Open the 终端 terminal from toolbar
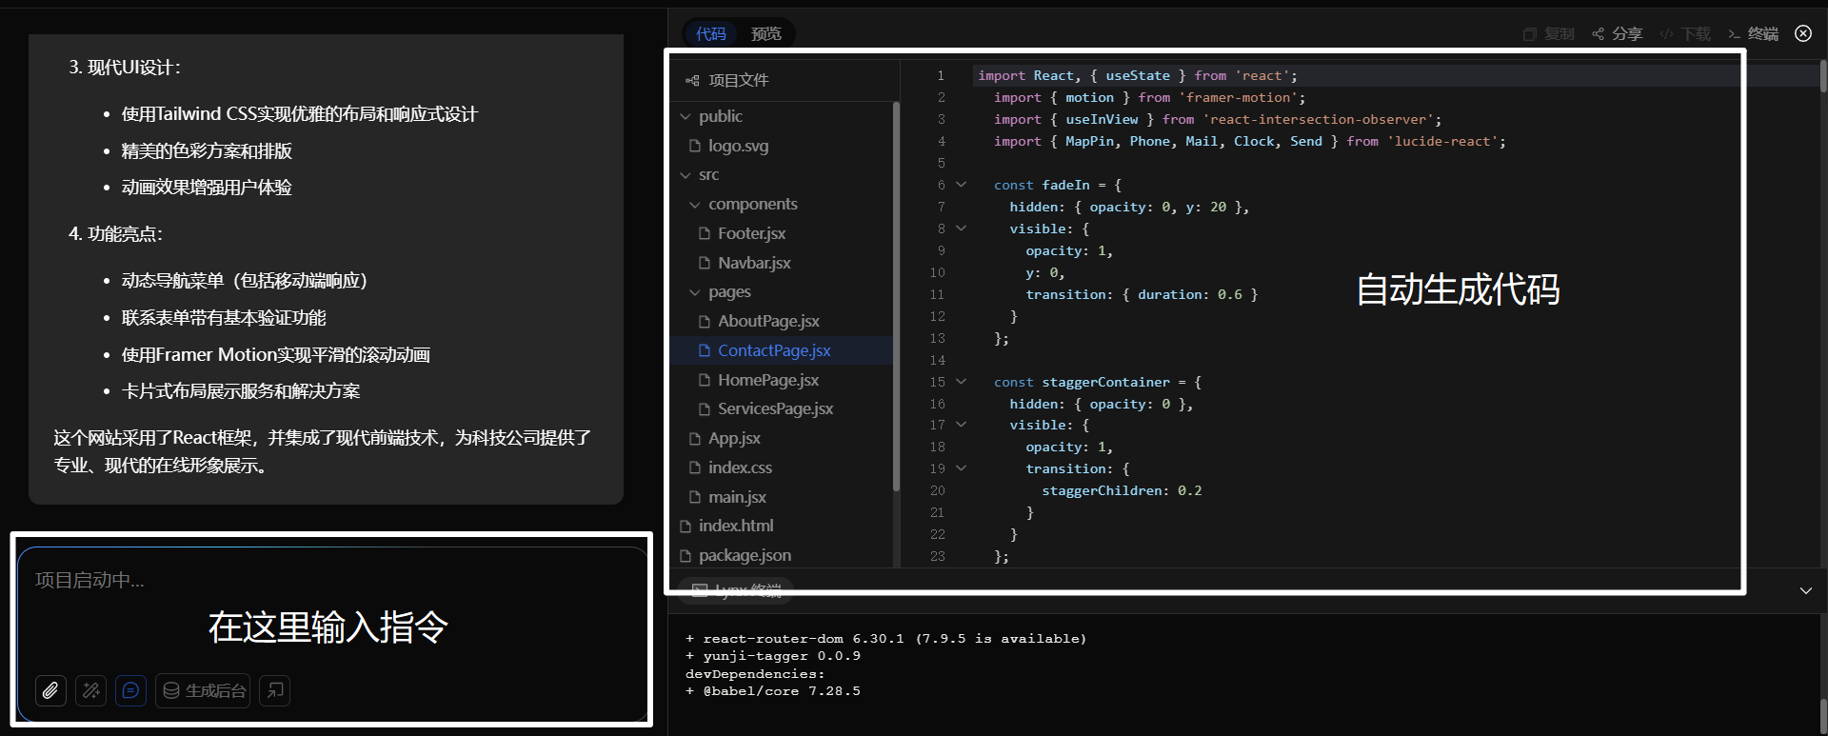The image size is (1828, 736). point(1754,33)
